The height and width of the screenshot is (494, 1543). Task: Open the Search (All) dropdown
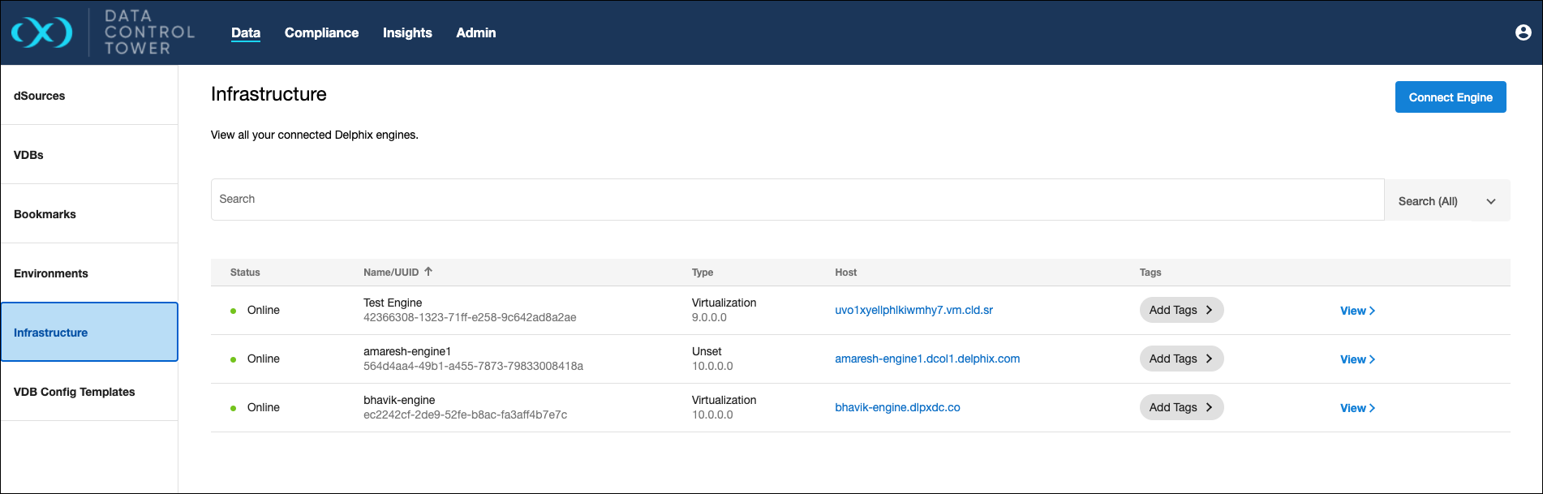click(1447, 200)
